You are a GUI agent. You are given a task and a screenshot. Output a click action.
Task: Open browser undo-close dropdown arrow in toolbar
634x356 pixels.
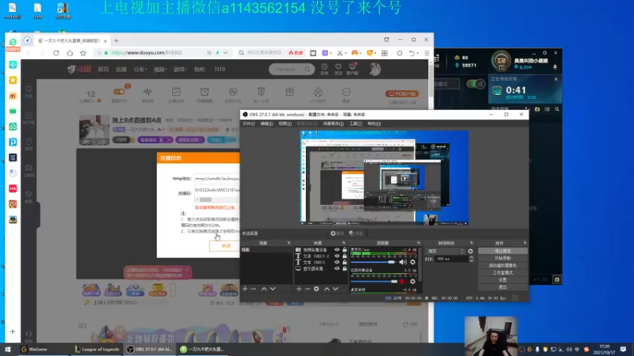point(418,53)
